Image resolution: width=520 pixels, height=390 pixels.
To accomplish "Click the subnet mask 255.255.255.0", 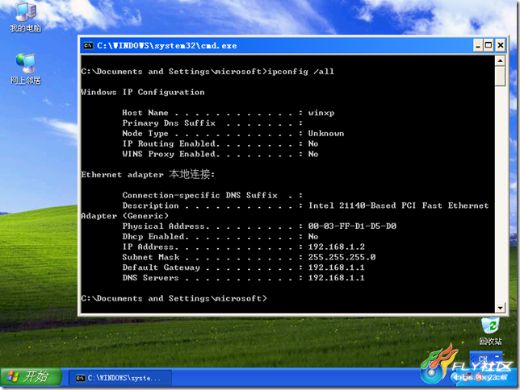I will point(342,257).
